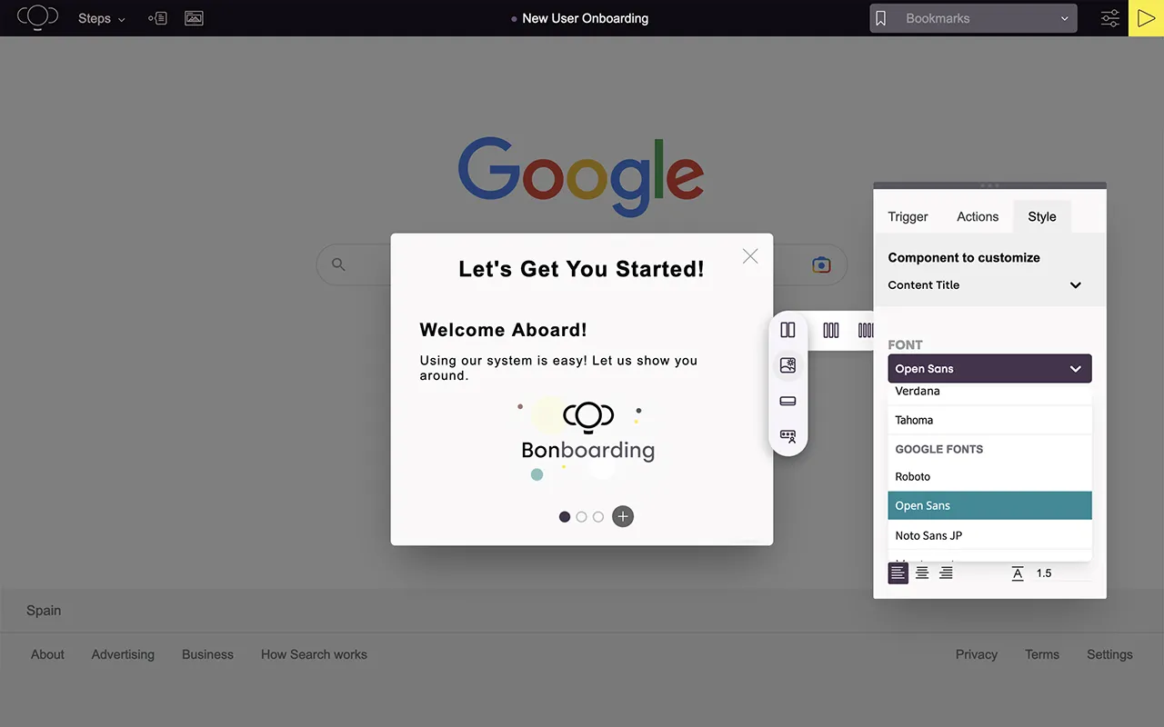Launch preview with the yellow play icon

(x=1147, y=17)
